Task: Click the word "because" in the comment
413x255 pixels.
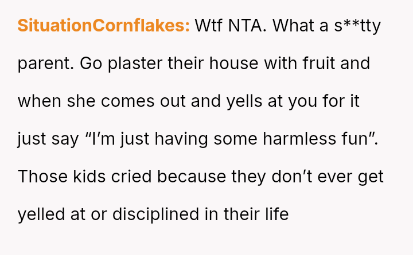Action: click(x=192, y=177)
